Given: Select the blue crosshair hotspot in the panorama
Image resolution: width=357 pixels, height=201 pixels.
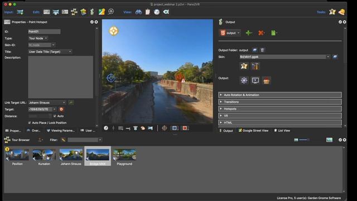Looking at the screenshot, I should [x=111, y=78].
